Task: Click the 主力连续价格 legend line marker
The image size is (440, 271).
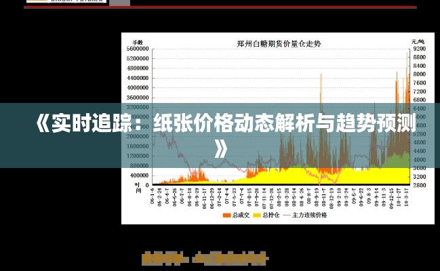Action: (x=287, y=215)
